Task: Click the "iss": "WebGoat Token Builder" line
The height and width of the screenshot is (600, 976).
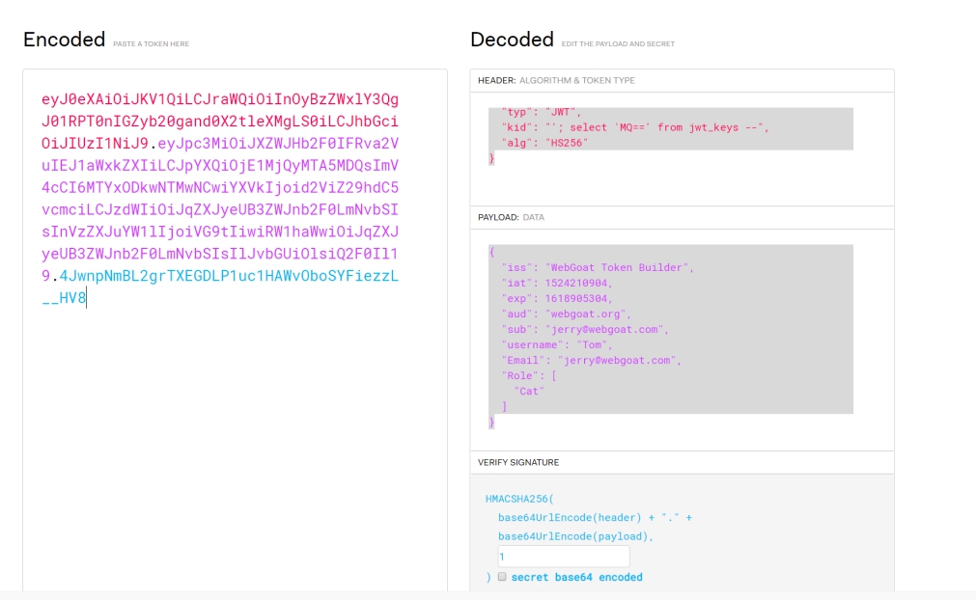Action: (598, 267)
